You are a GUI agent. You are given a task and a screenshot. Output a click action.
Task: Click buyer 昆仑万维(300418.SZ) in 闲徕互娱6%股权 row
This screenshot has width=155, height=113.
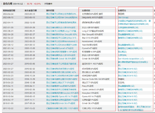tap(128, 76)
